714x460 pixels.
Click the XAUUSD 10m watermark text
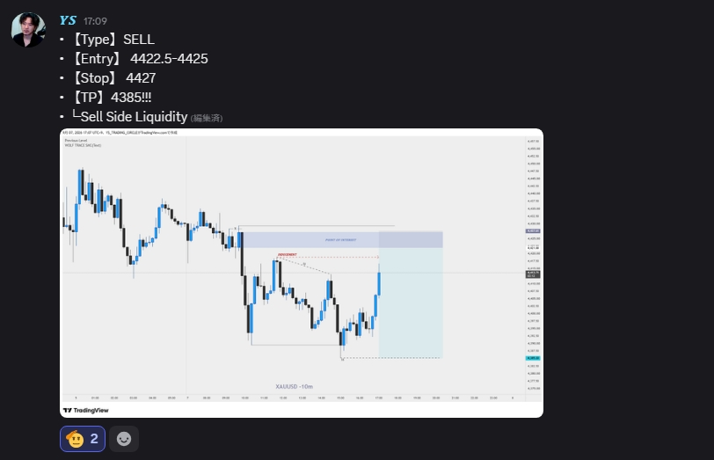click(x=295, y=386)
